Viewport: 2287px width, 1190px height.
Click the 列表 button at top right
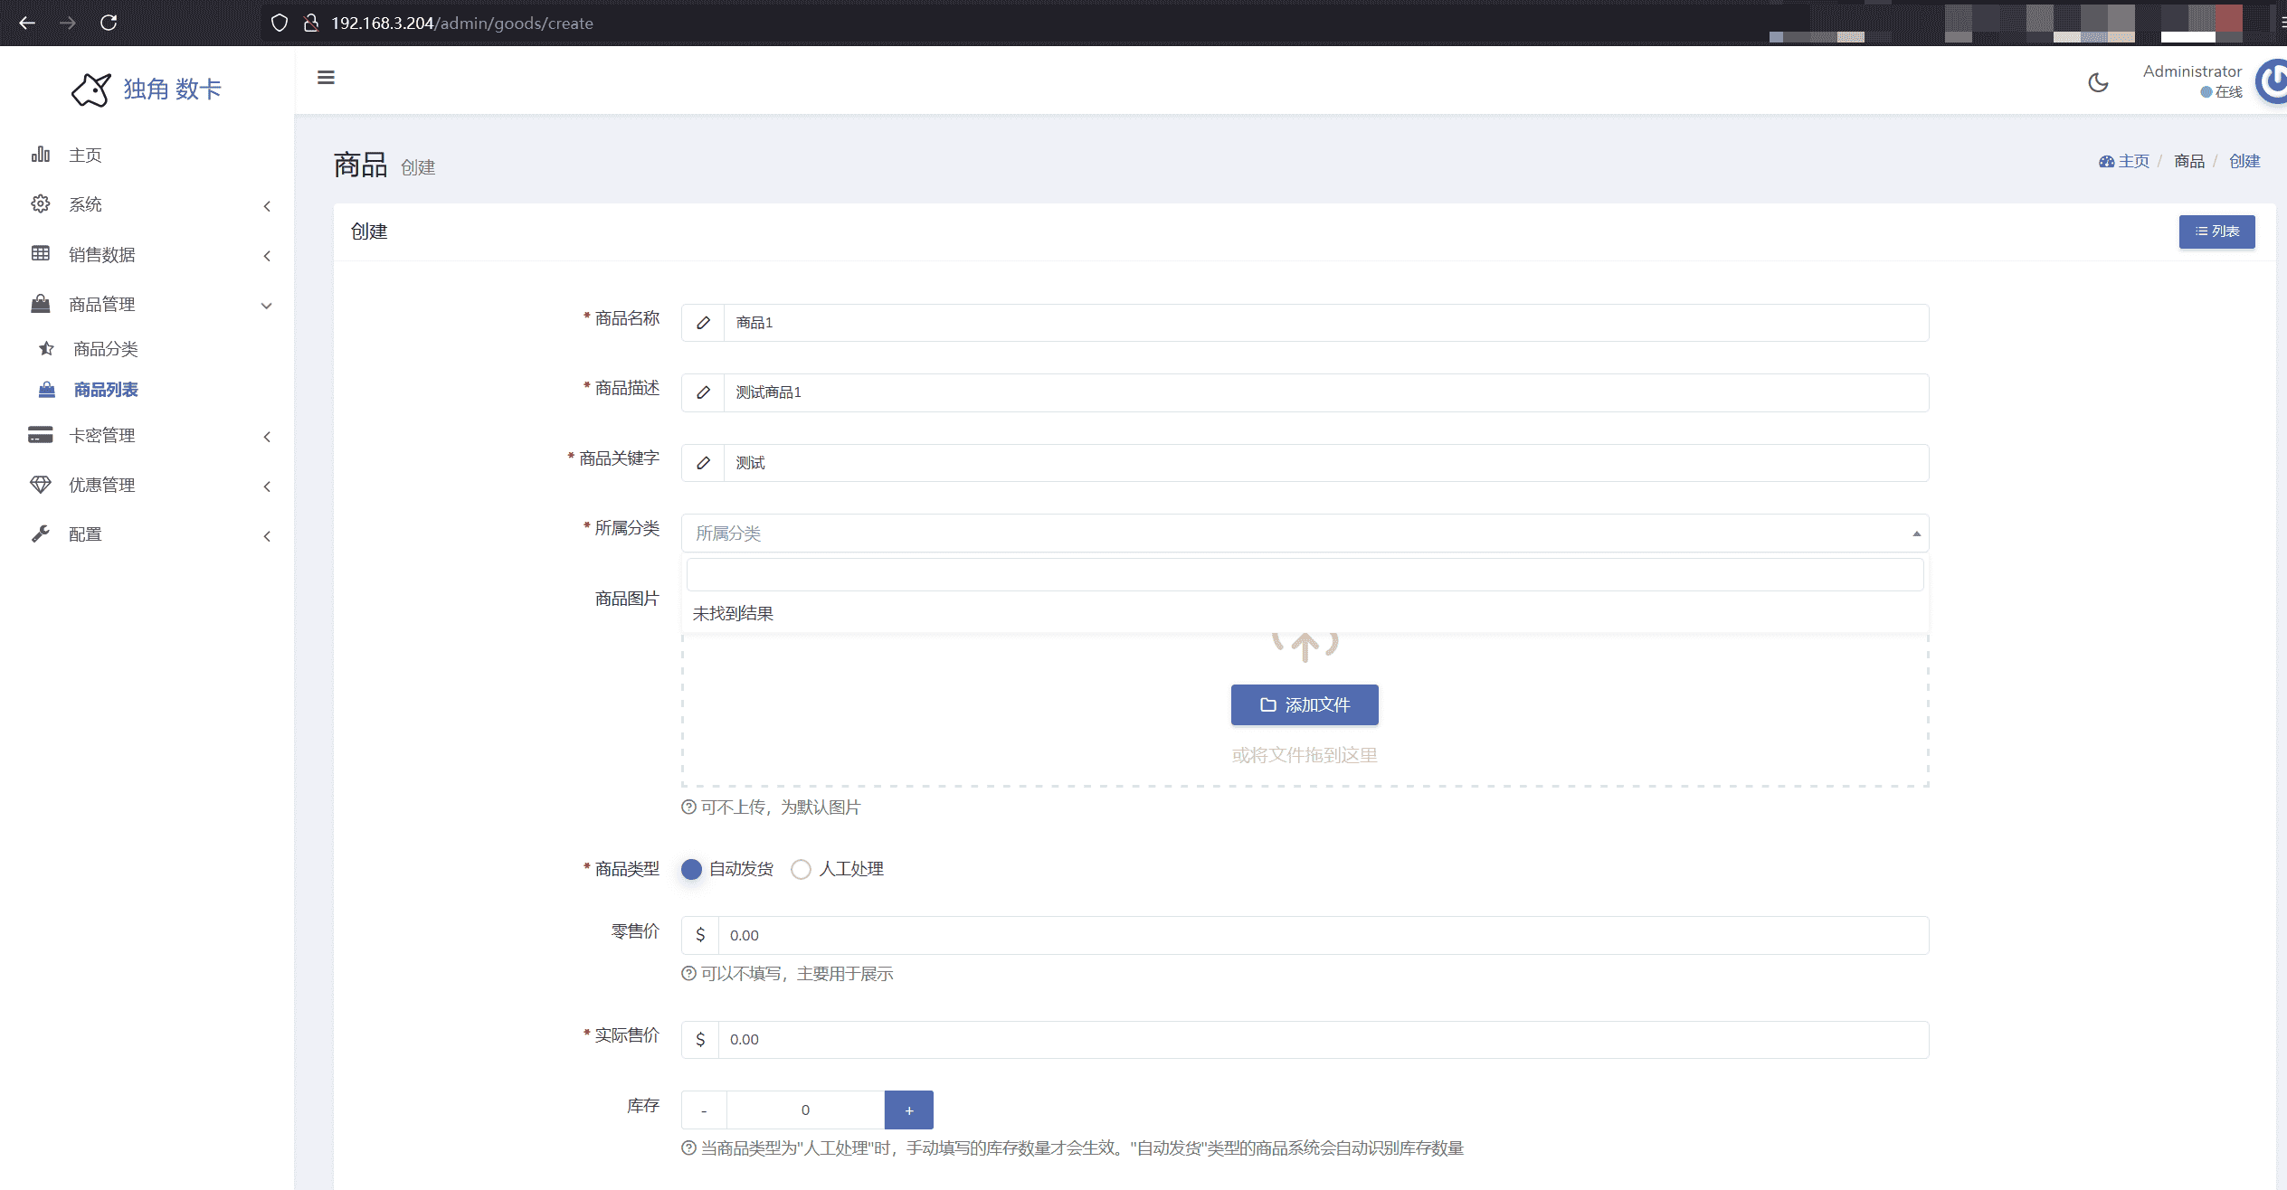click(2216, 231)
